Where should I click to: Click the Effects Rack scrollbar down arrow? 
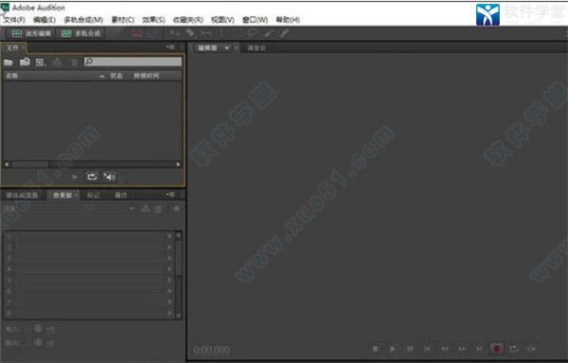click(x=178, y=316)
